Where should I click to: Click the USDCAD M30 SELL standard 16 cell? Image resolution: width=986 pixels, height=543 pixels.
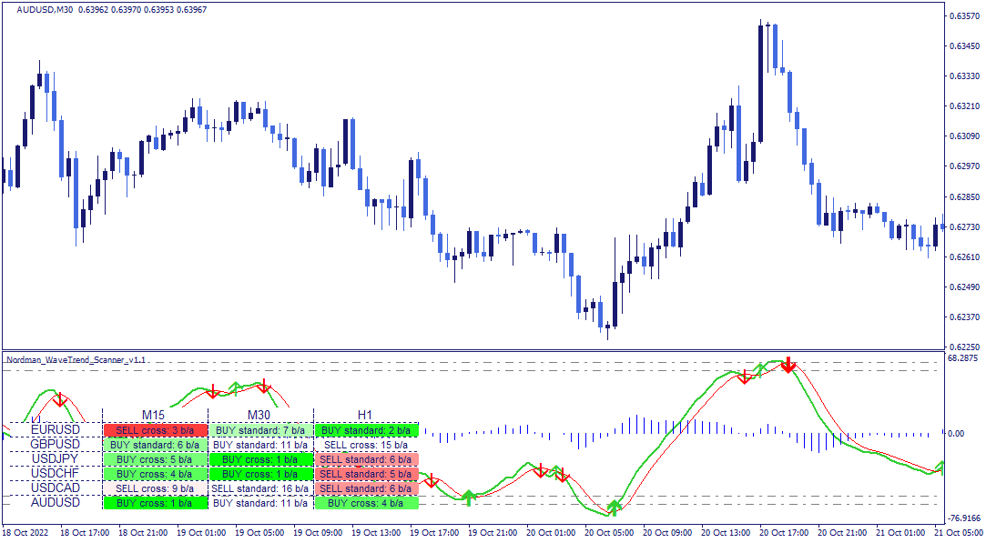tap(260, 488)
